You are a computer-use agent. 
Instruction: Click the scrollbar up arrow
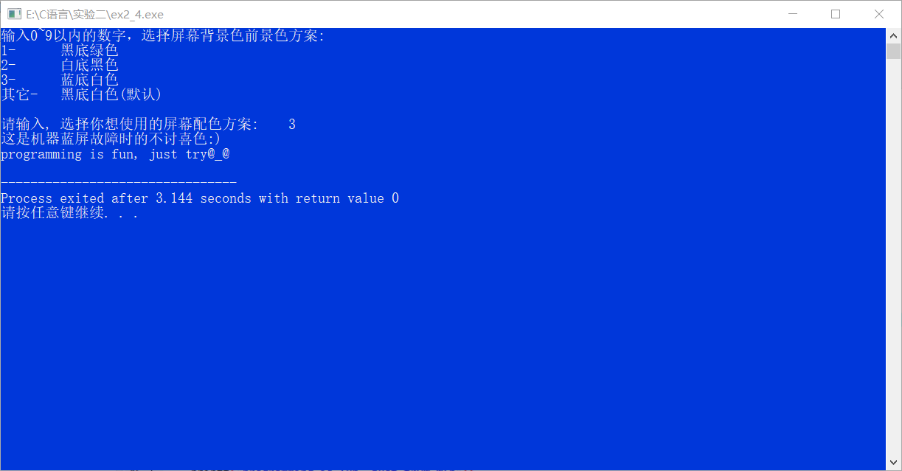tap(893, 35)
